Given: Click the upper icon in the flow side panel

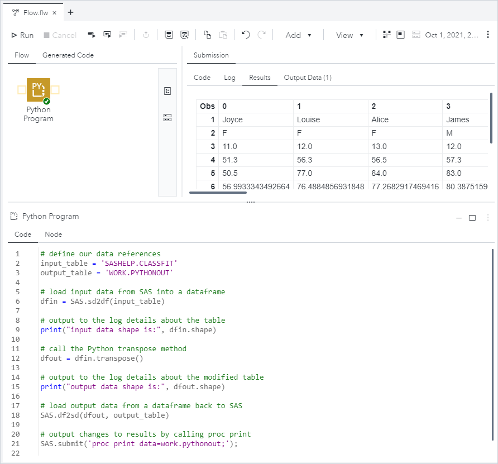Looking at the screenshot, I should [x=167, y=91].
